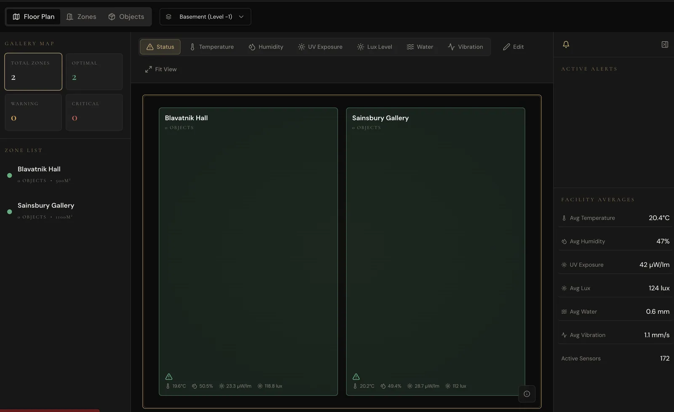Show the UV Exposure overlay
This screenshot has height=412, width=674.
pyautogui.click(x=320, y=47)
